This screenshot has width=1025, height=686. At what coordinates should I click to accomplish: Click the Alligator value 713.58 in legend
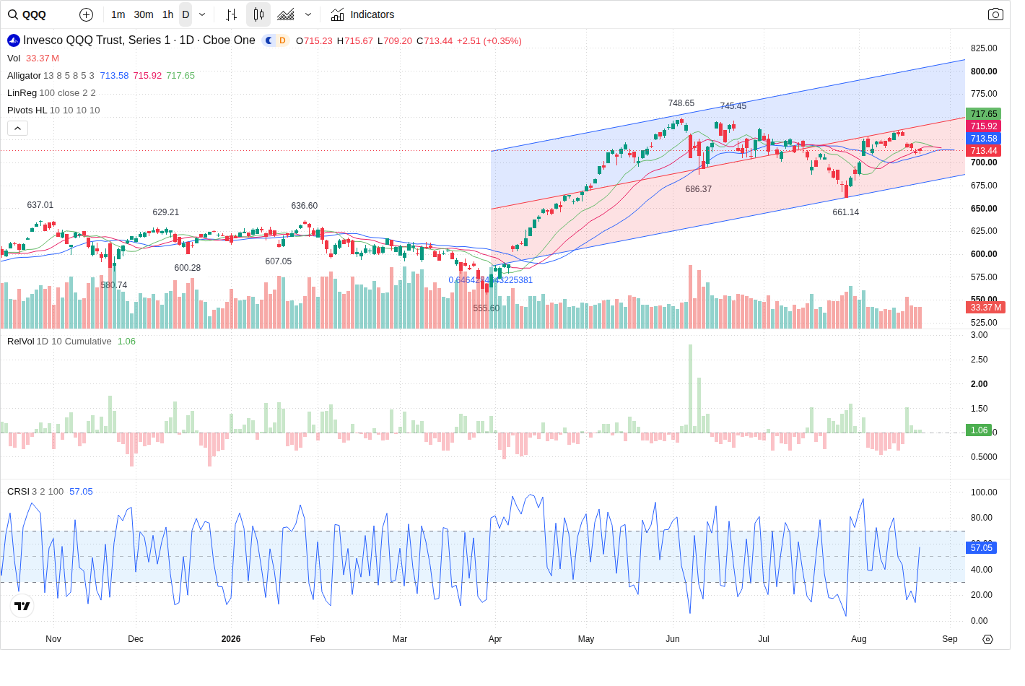click(x=114, y=76)
